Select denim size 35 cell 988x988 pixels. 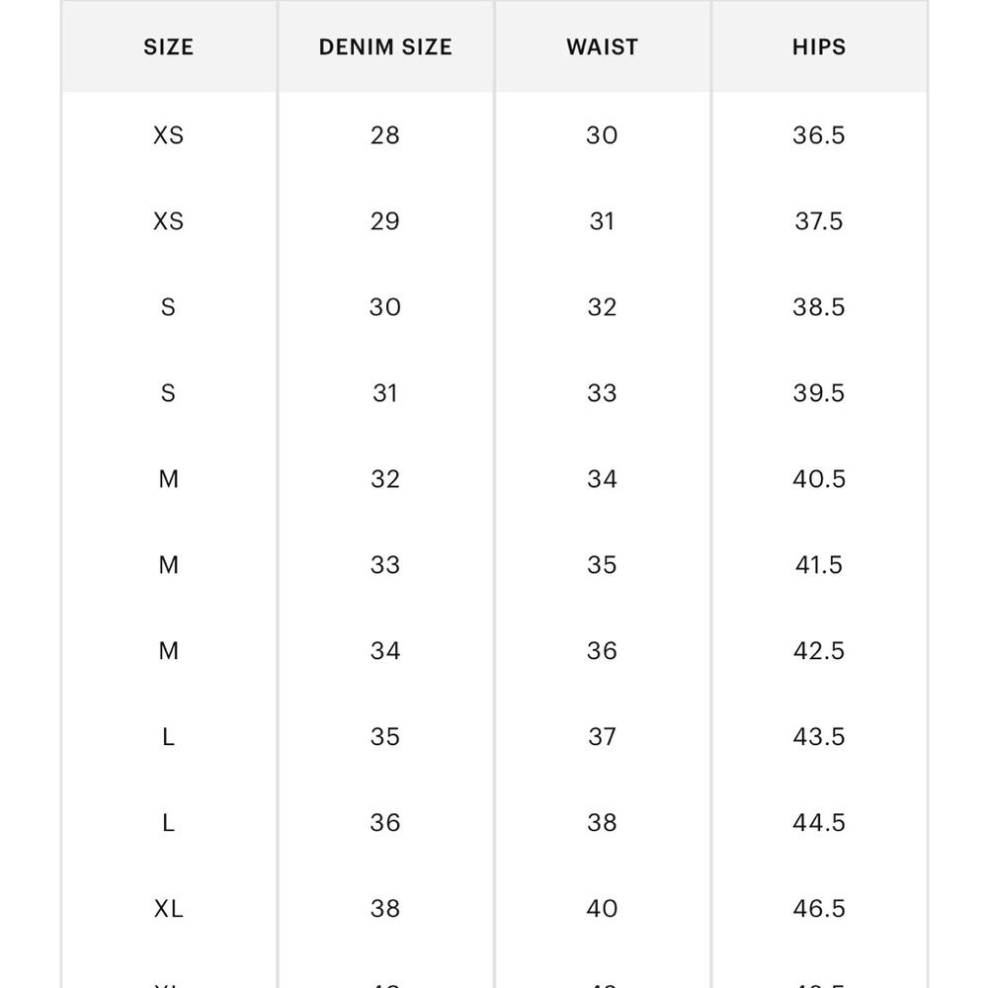tap(385, 737)
